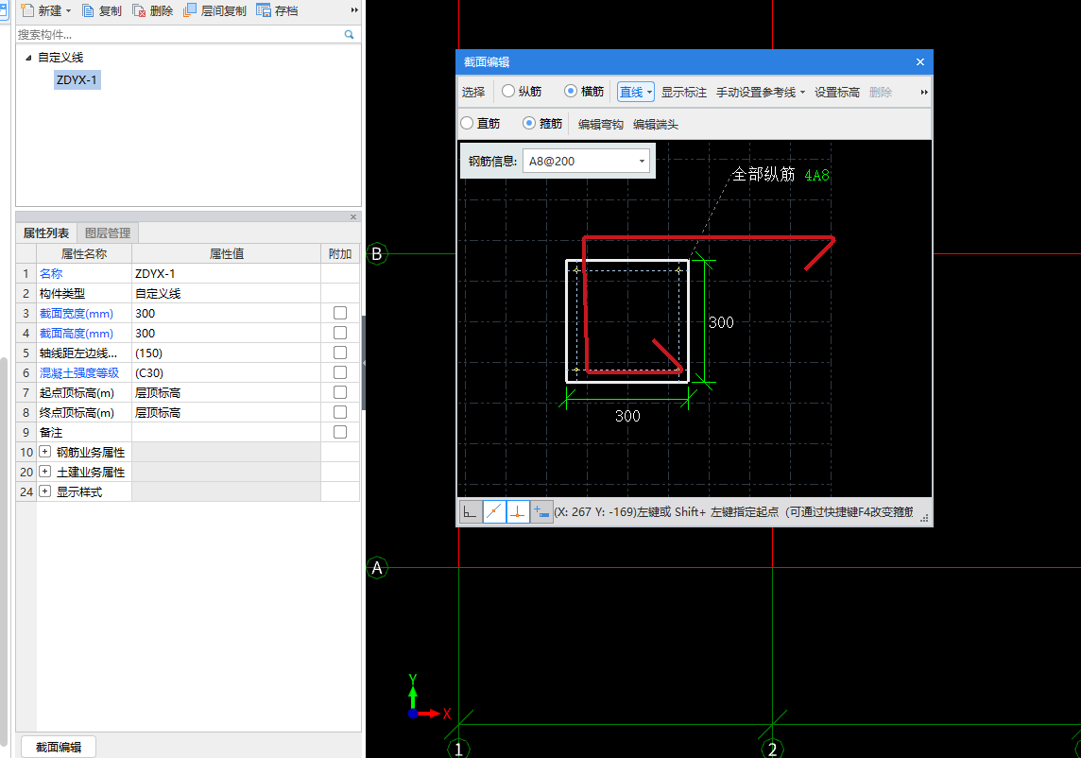The height and width of the screenshot is (758, 1081).
Task: Tick the 附加 checkbox for 终点顶标高
Action: click(340, 412)
